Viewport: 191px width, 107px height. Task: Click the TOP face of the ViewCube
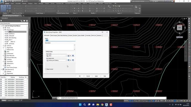point(180,28)
